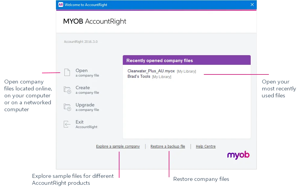The width and height of the screenshot is (300, 189).
Task: Click the MYOB AccountRight heading
Action: (95, 21)
